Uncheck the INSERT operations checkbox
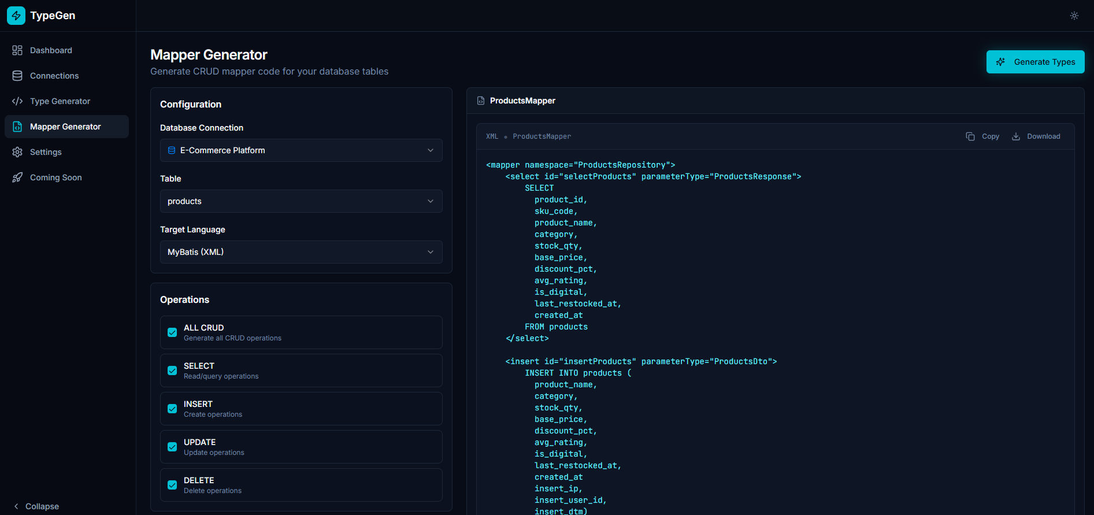Viewport: 1094px width, 515px height. (x=172, y=409)
